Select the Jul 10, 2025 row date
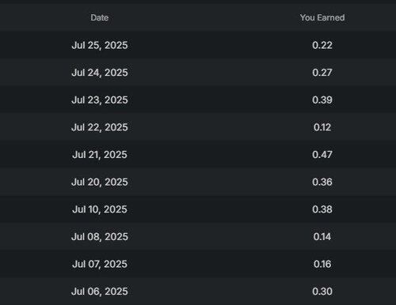The width and height of the screenshot is (396, 305). click(100, 209)
